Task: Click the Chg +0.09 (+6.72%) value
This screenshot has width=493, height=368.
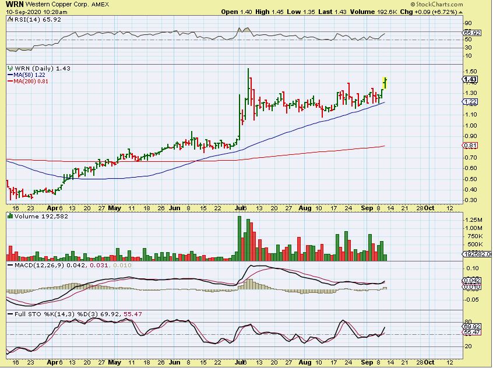Action: tap(428, 12)
